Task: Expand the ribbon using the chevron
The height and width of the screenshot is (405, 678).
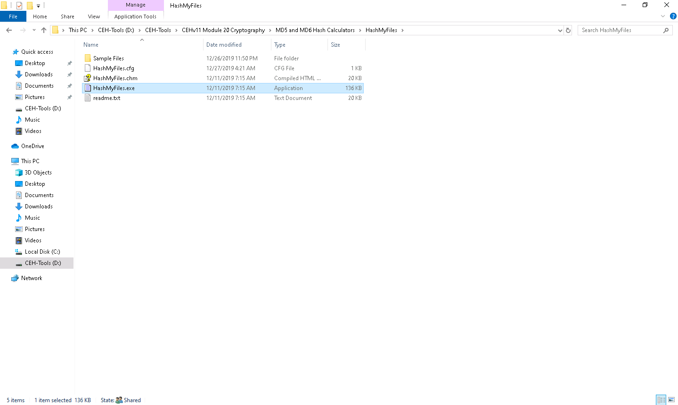Action: tap(663, 17)
